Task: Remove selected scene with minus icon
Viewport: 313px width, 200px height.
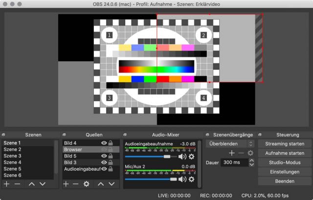Action: point(18,184)
